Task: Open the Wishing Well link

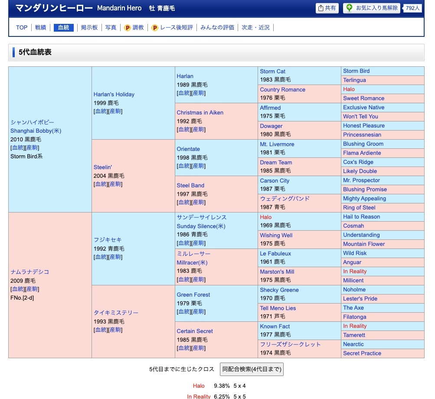Action: (276, 235)
